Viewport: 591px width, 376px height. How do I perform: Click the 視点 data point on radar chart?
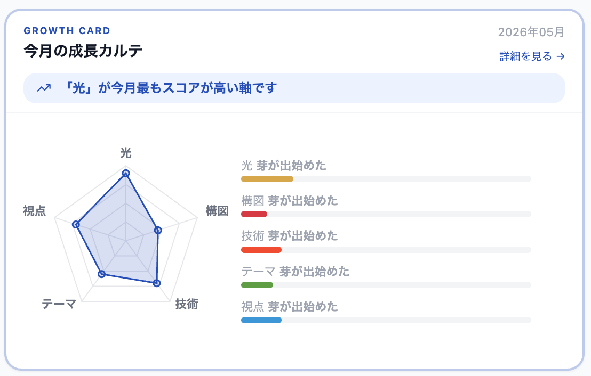point(76,225)
